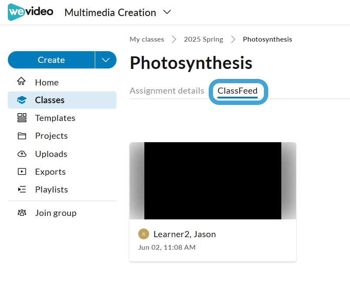Select the ClassFeed tab
Screen dimensions: 350x287
237,91
